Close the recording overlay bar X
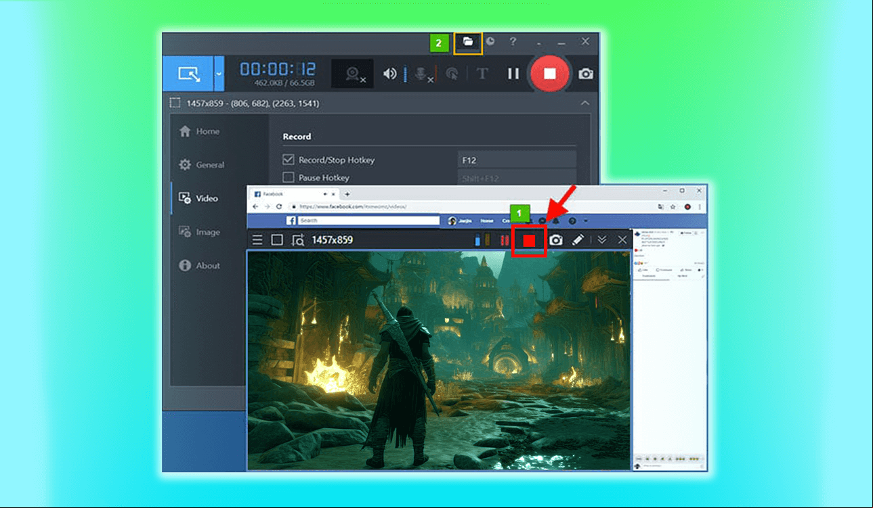 [x=622, y=239]
